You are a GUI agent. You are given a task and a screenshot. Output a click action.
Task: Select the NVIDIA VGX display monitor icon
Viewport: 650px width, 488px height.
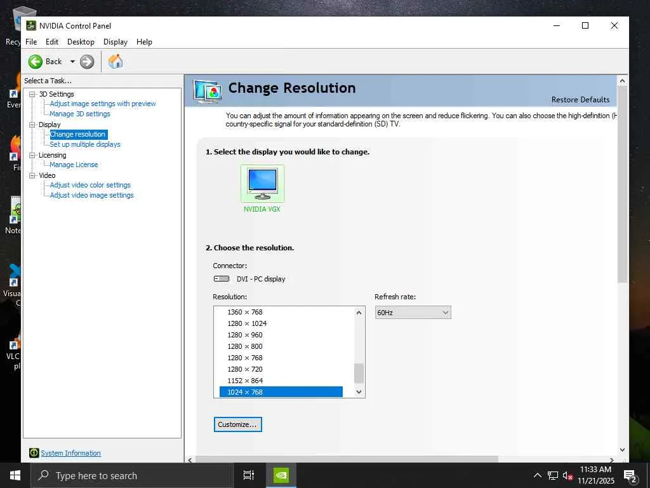tap(262, 184)
